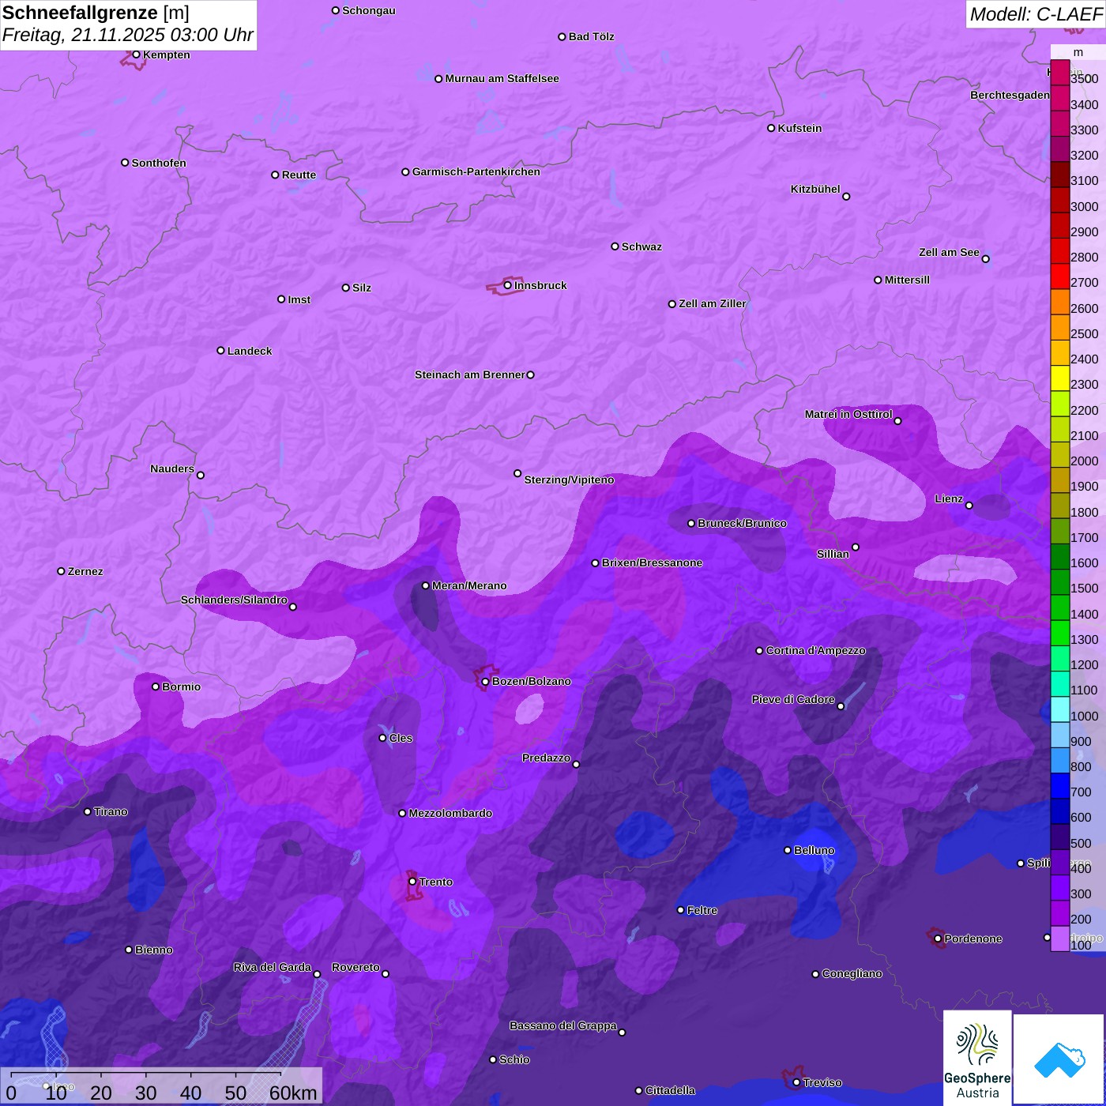Click the 'Steinach am Brenner' label

(470, 374)
